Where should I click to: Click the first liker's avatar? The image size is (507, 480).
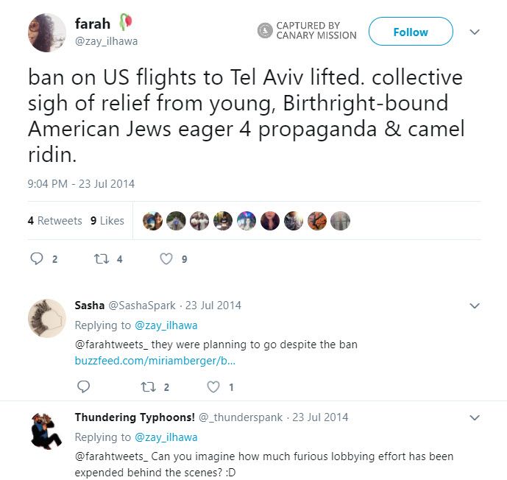pos(152,221)
